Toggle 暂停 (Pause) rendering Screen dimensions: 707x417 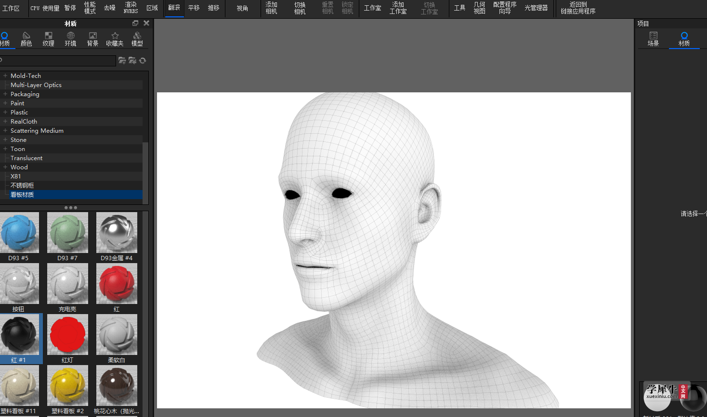pyautogui.click(x=70, y=8)
